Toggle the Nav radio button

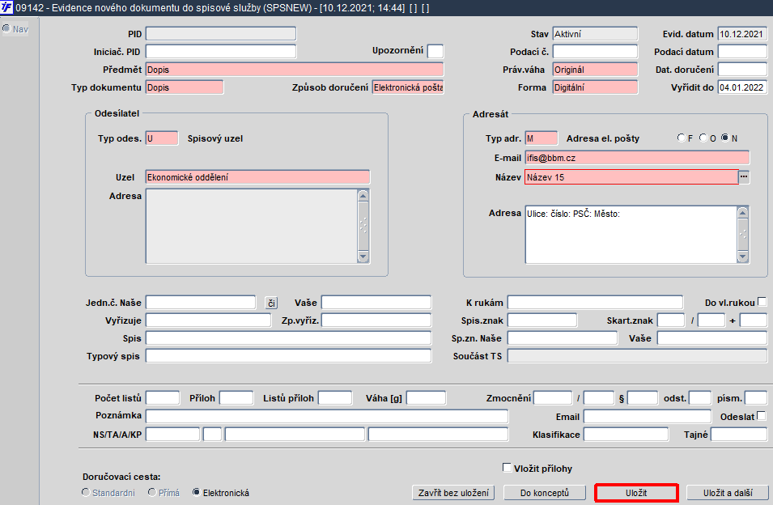6,28
